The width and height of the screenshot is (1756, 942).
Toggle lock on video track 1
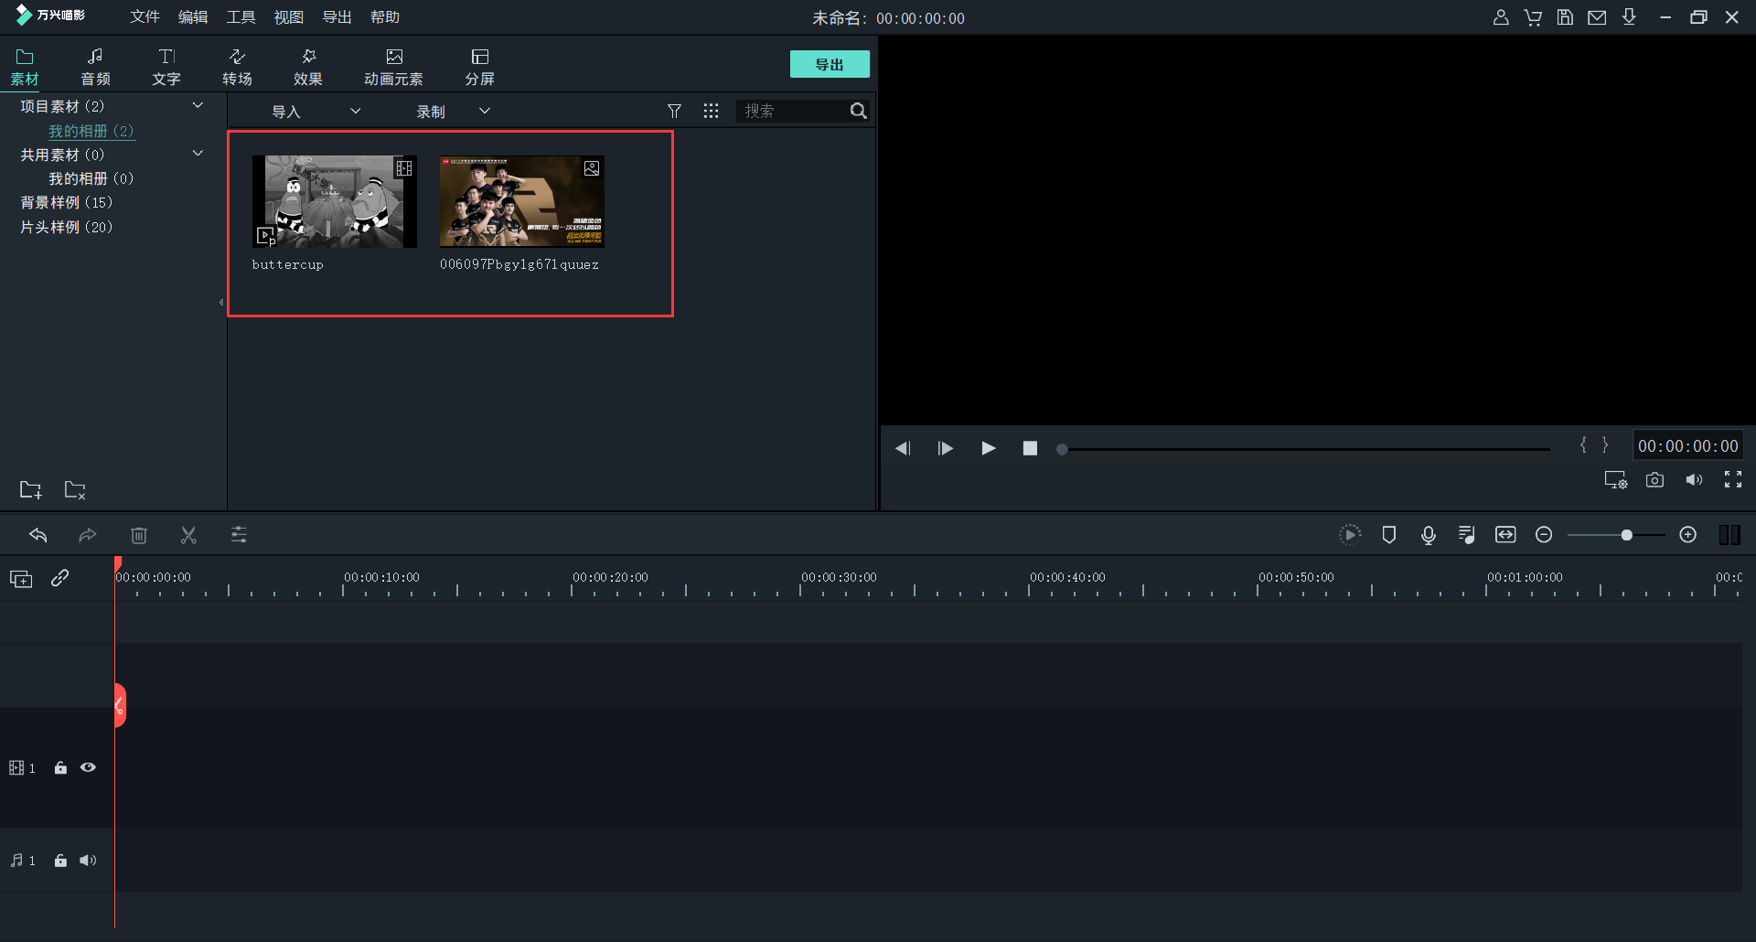60,768
